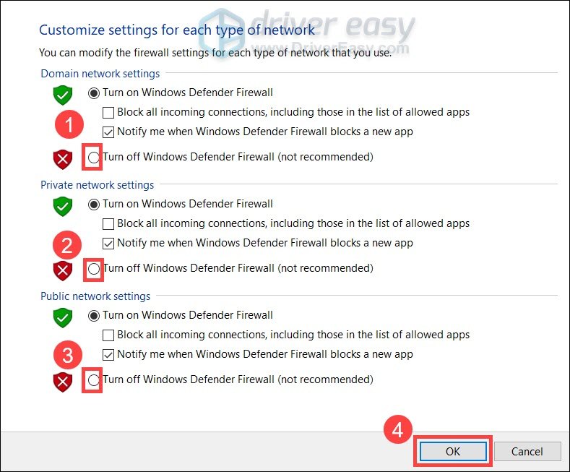570x472 pixels.
Task: Click the OK button
Action: [453, 451]
